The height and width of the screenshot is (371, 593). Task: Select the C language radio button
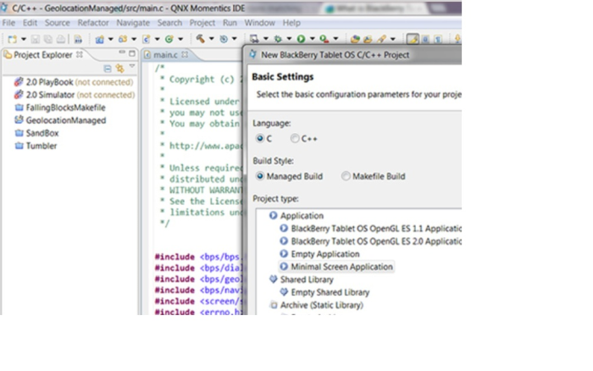(x=260, y=138)
